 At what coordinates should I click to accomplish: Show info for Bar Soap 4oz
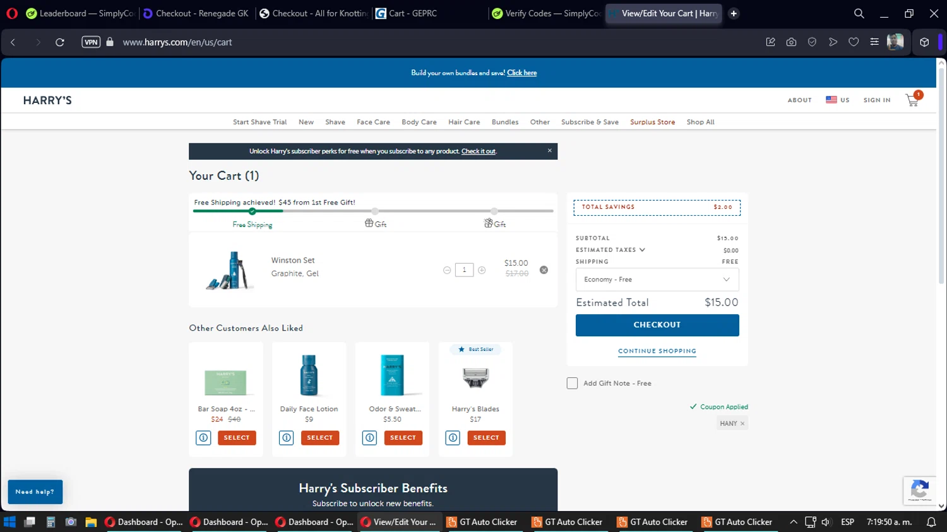[x=203, y=437]
